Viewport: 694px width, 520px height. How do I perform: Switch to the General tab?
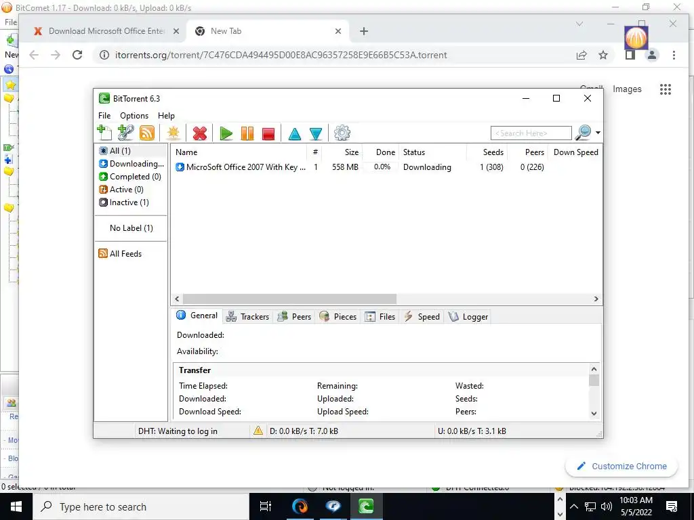(197, 316)
